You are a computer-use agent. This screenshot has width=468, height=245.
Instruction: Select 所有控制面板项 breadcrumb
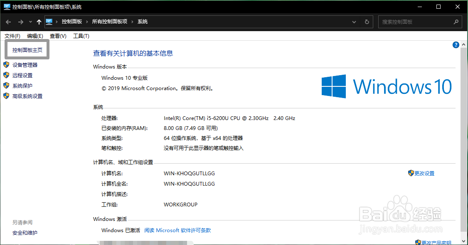pos(110,22)
